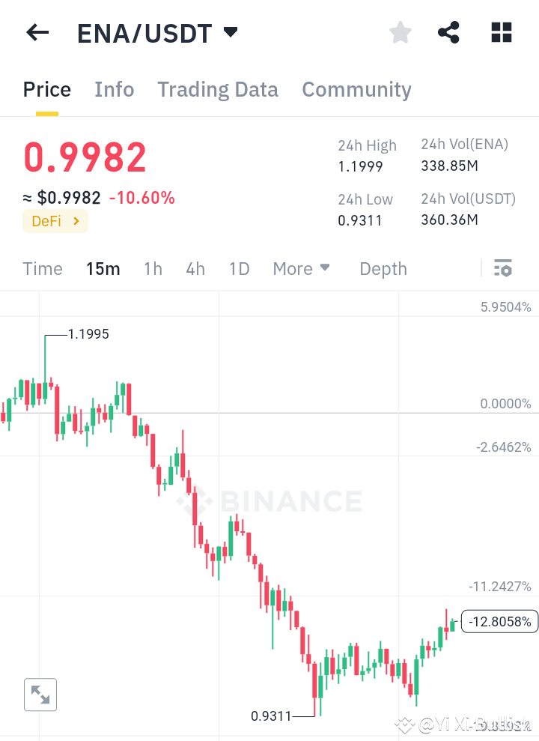Click the Yi Xi watermark icon bottom right
The width and height of the screenshot is (539, 741).
(x=404, y=725)
